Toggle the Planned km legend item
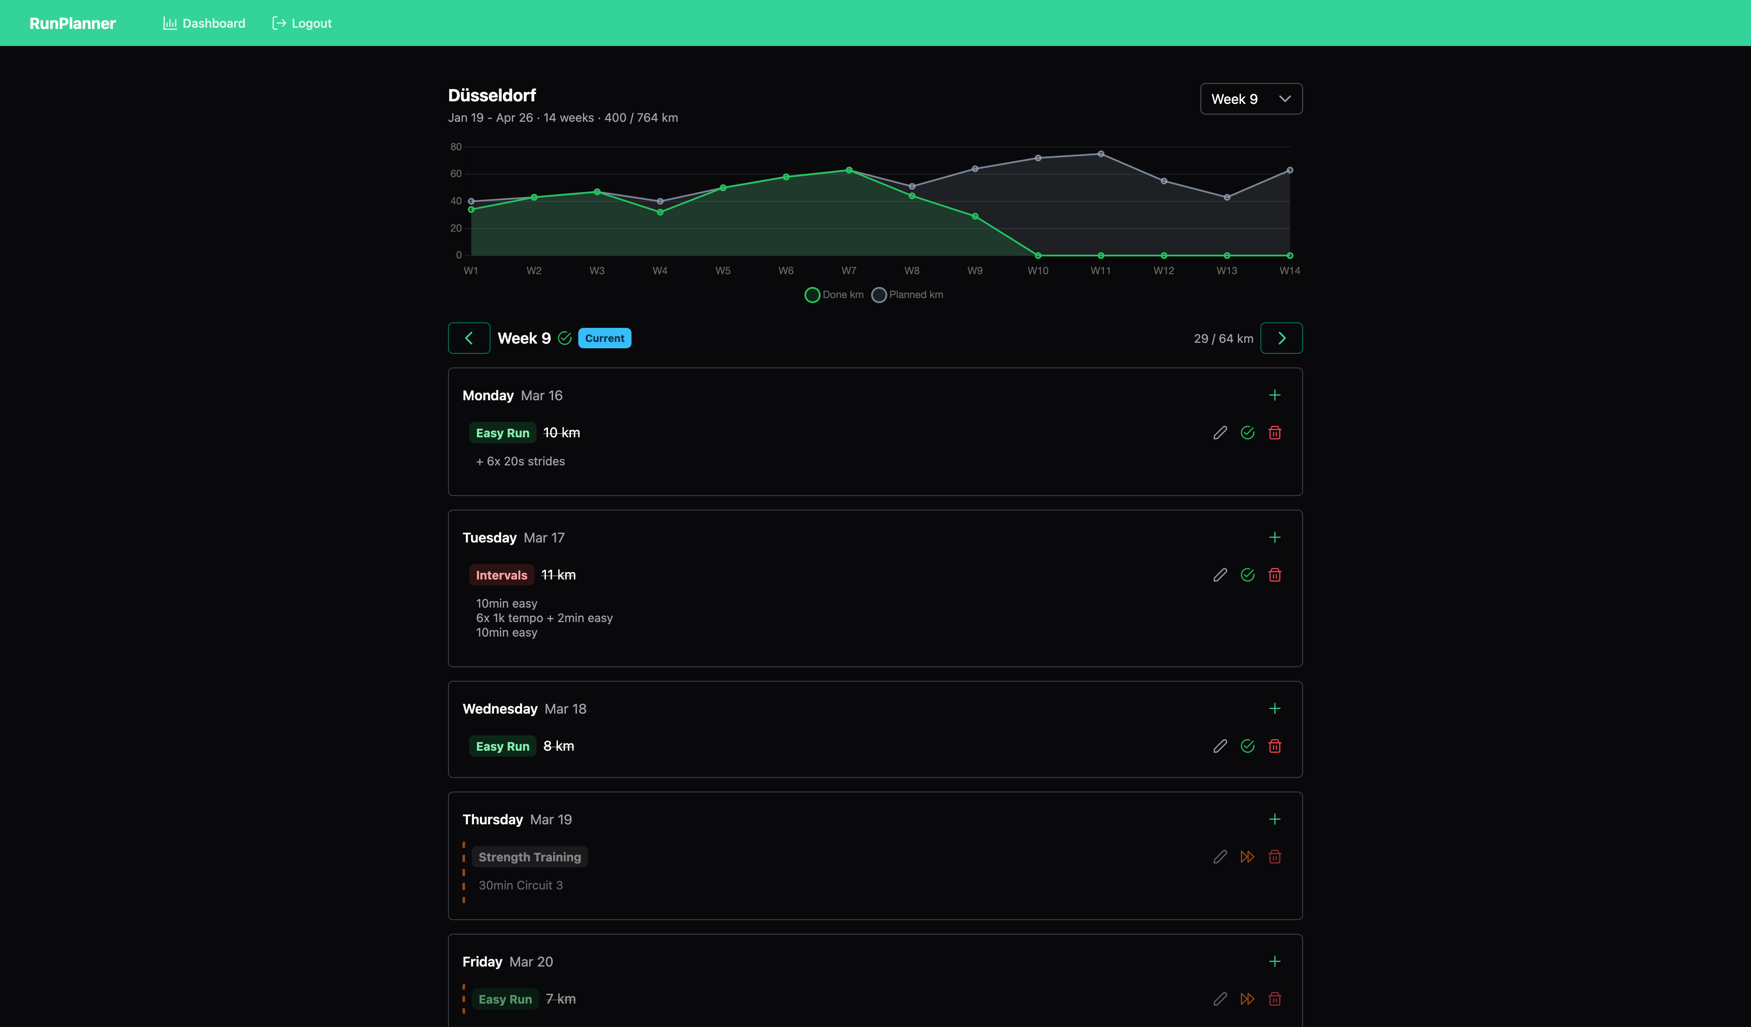The image size is (1751, 1027). 907,295
